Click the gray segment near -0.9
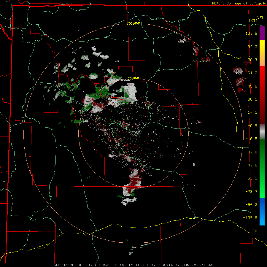 coord(262,132)
